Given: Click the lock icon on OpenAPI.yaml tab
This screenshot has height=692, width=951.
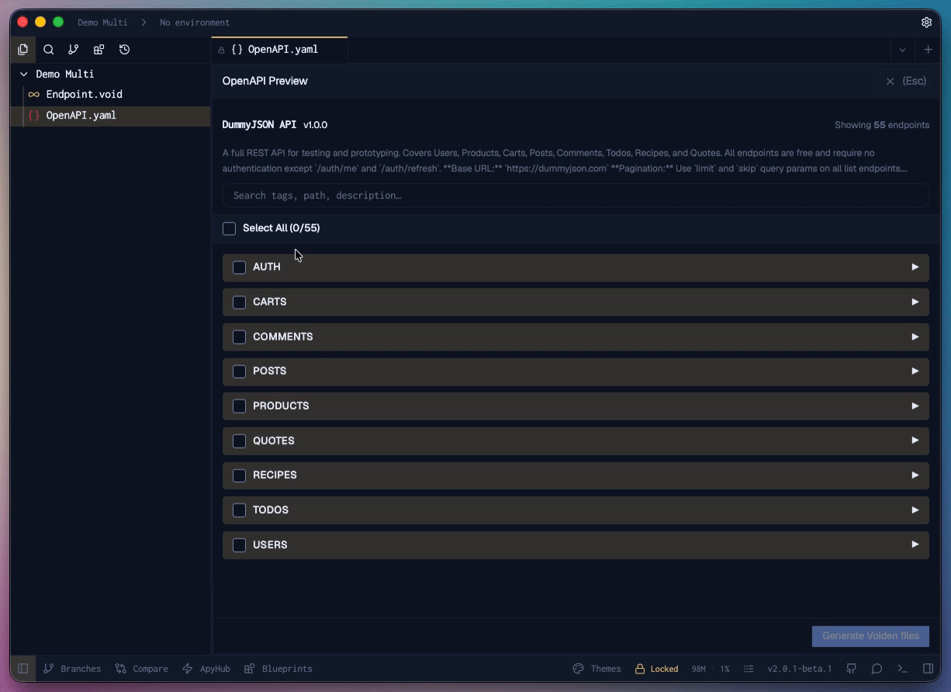Looking at the screenshot, I should (x=221, y=50).
